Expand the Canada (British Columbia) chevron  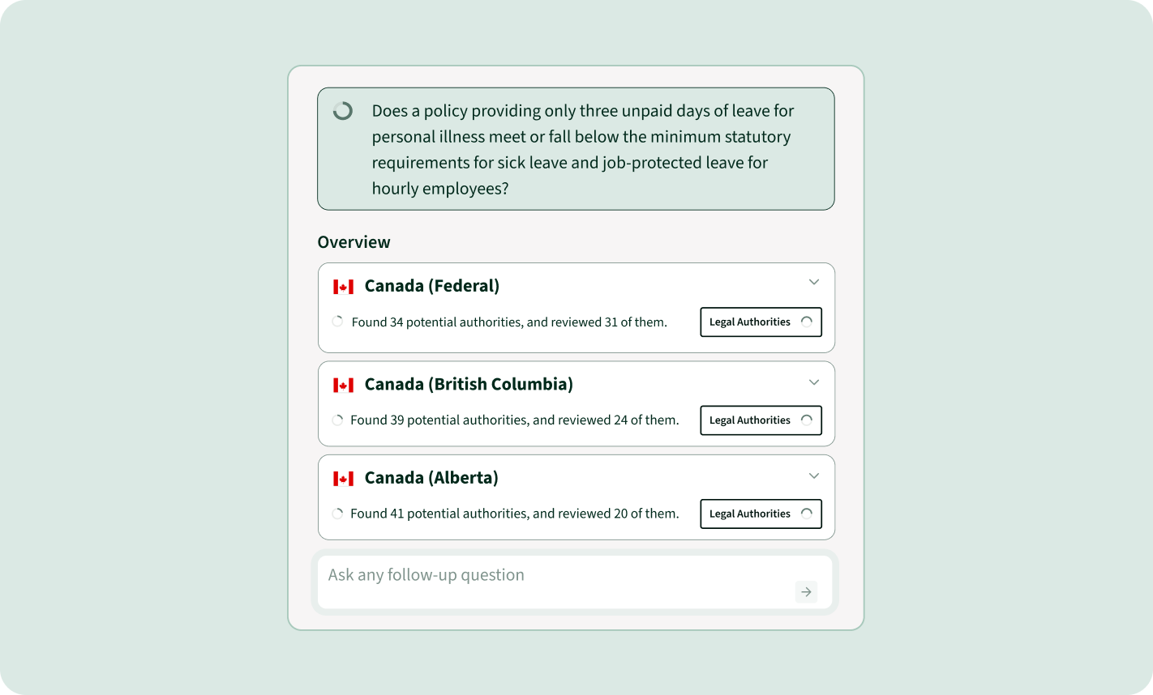814,382
